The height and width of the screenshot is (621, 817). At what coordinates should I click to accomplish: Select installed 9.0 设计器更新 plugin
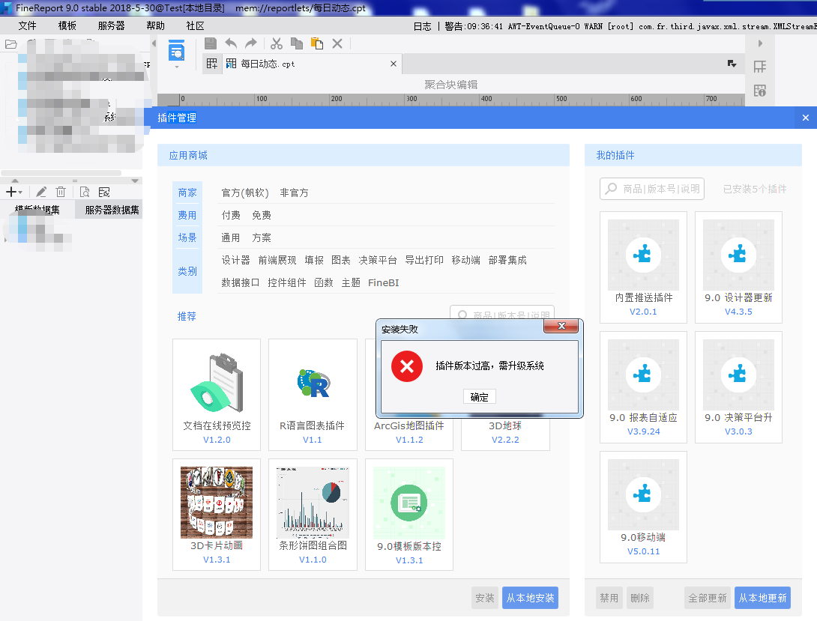(738, 267)
